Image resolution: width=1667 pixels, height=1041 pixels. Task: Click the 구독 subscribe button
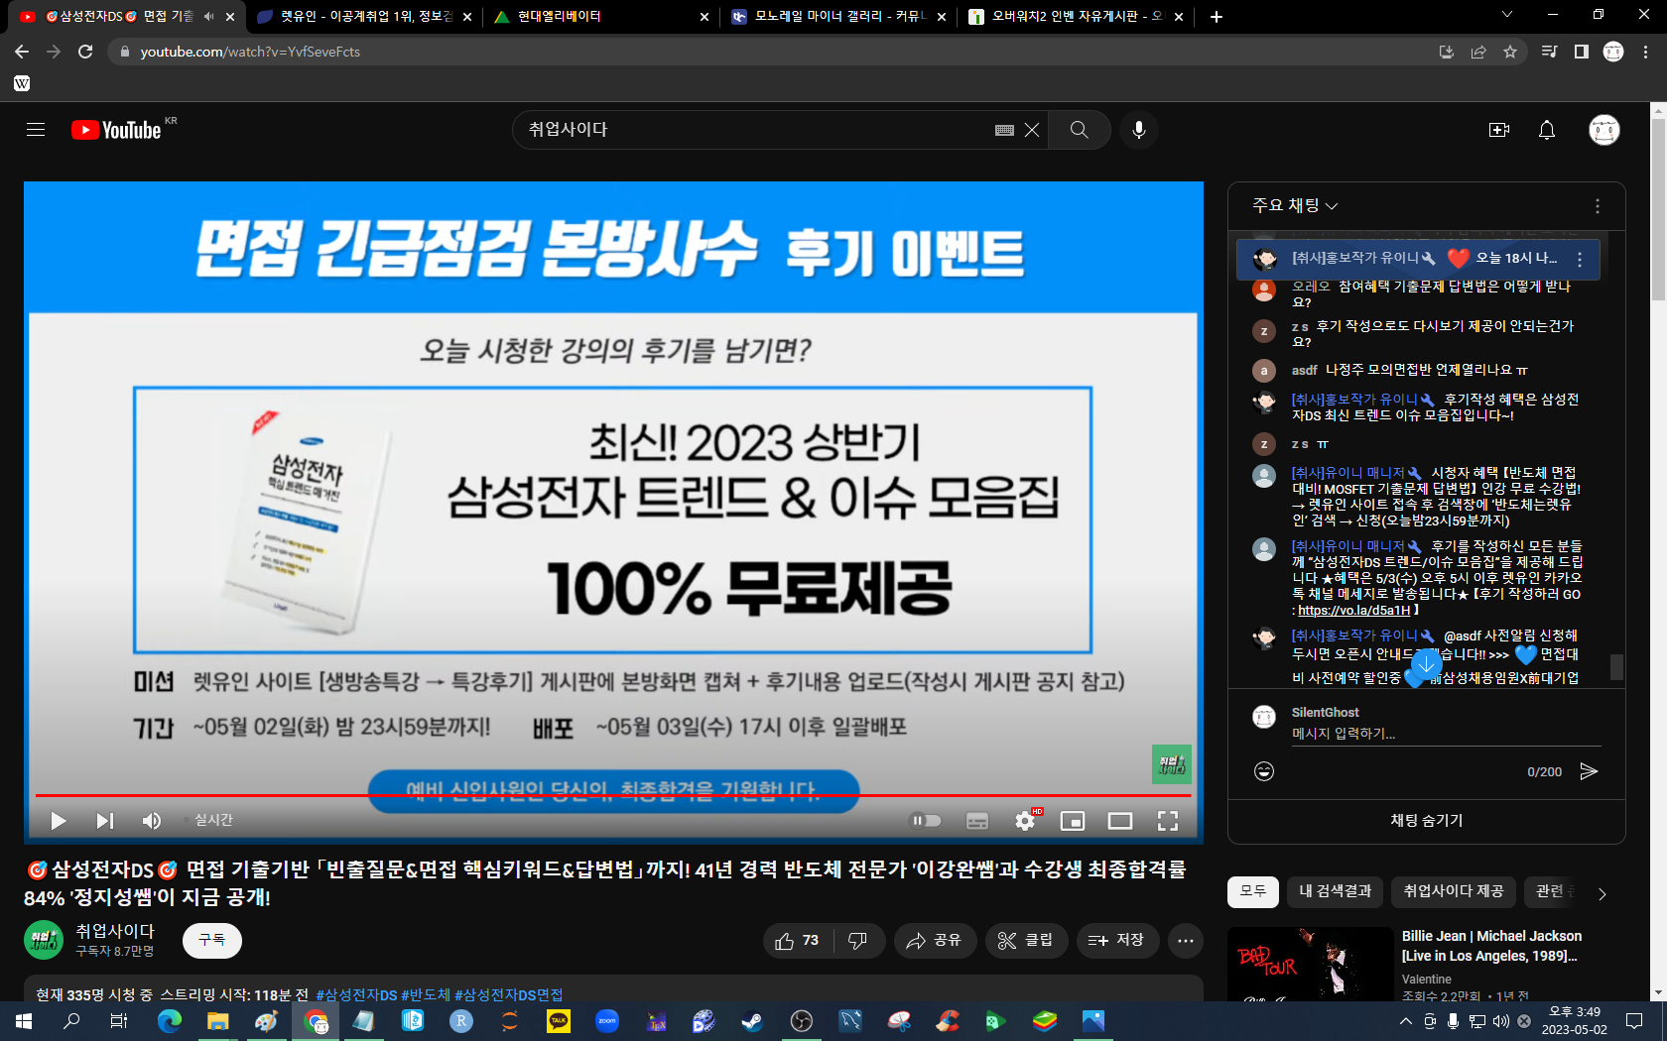click(212, 940)
